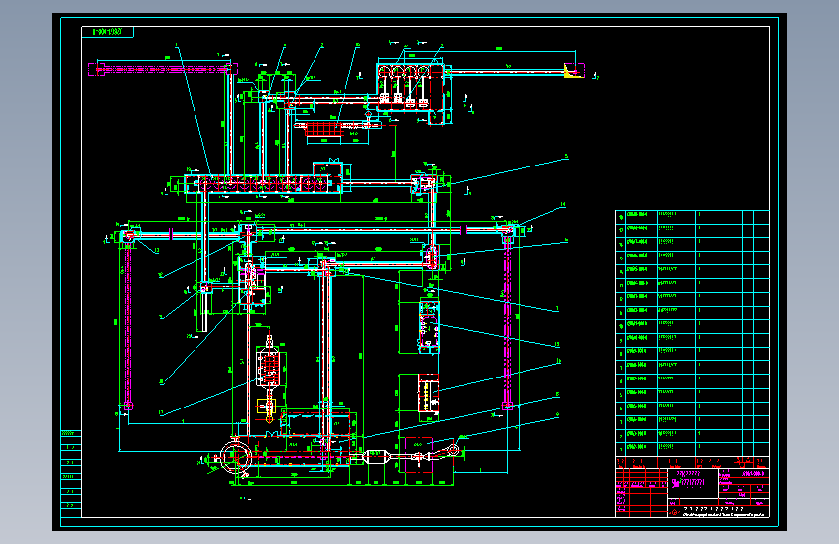839x544 pixels.
Task: Select the small circular joint at the lower right
Action: pos(453,449)
